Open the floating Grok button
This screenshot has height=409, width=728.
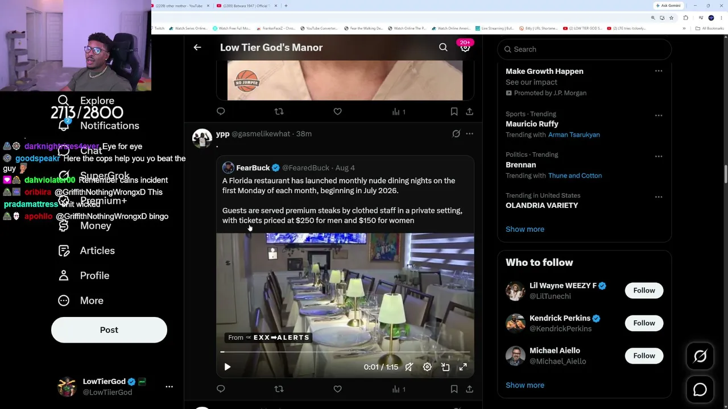700,356
